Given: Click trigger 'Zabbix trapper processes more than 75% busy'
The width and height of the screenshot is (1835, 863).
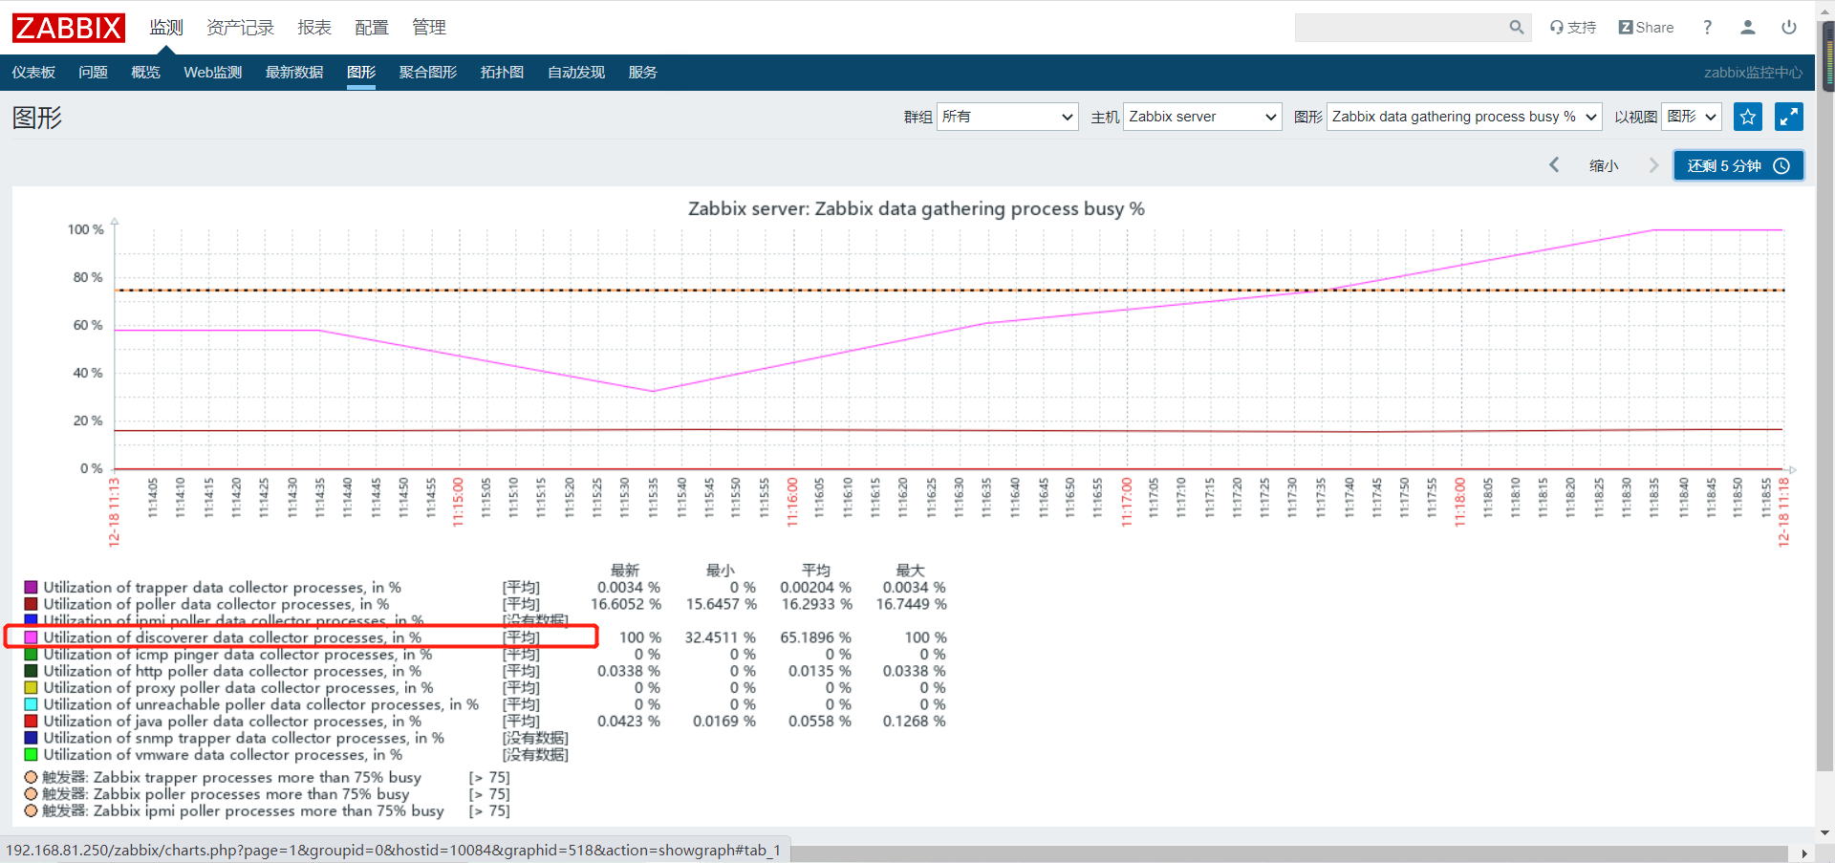Looking at the screenshot, I should click(231, 777).
